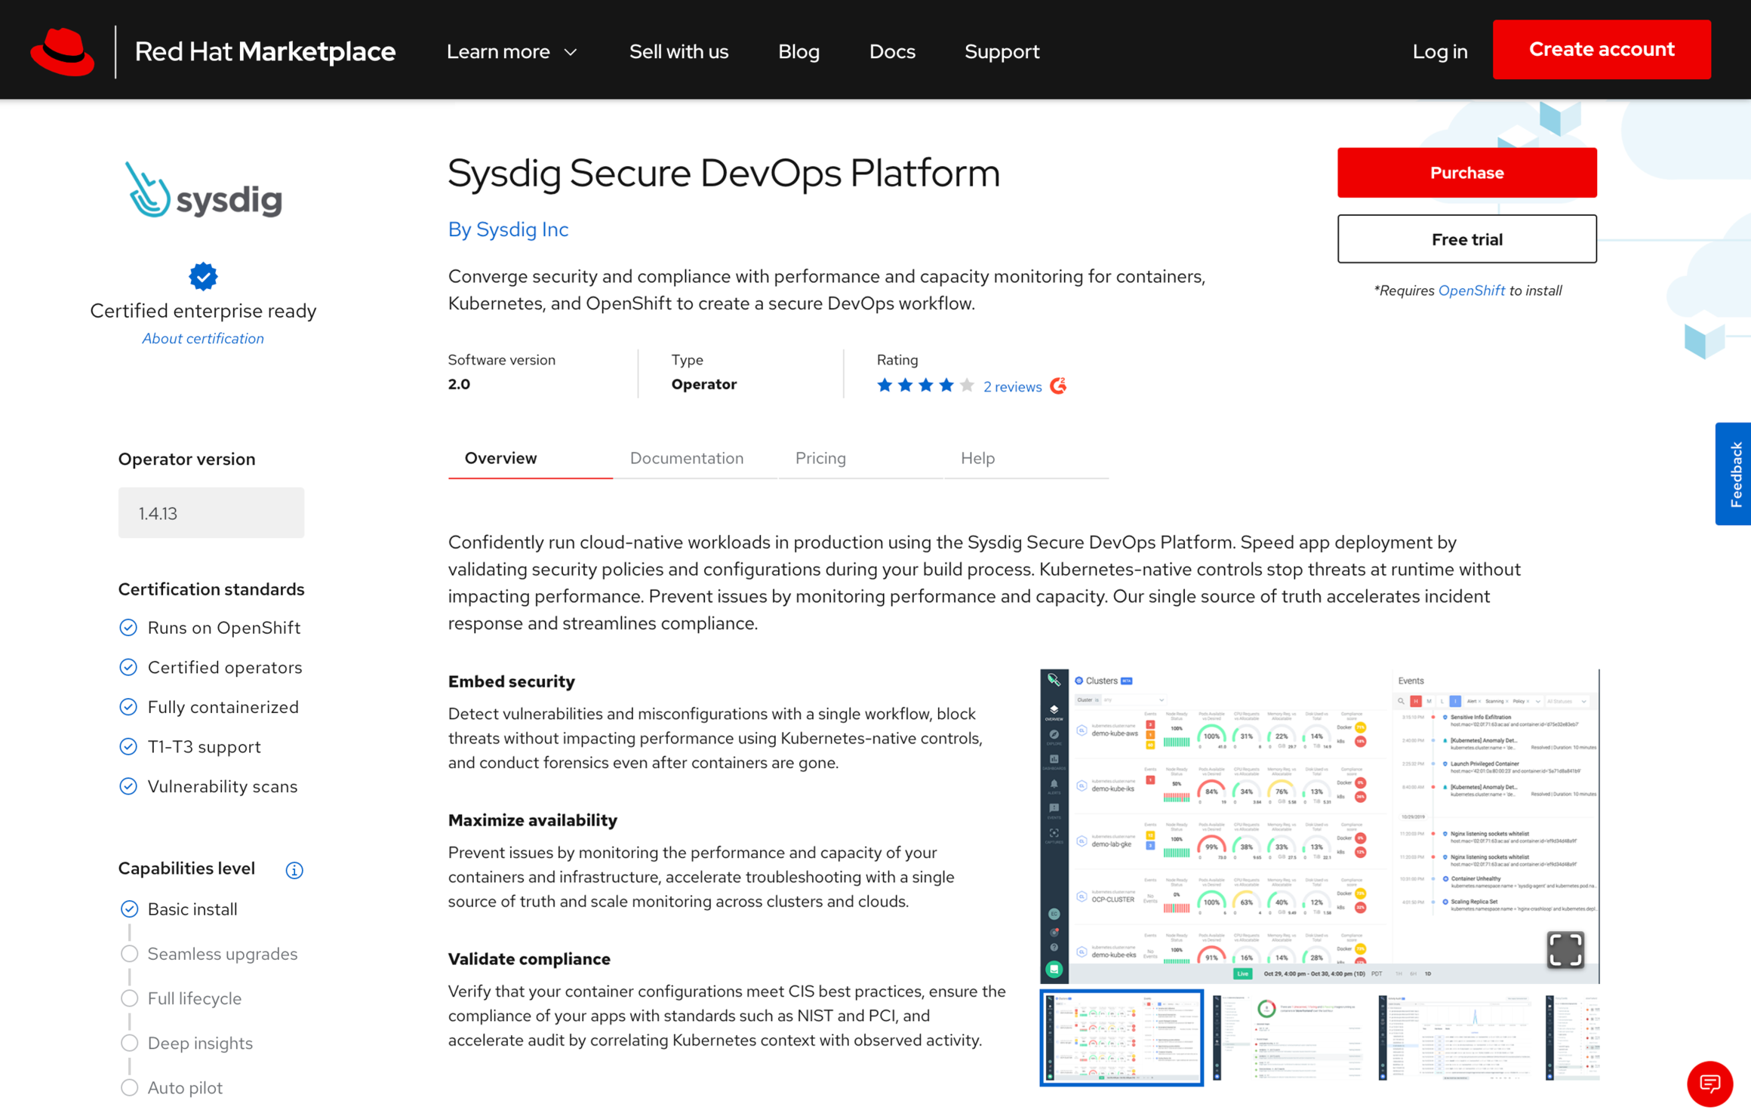
Task: Select the Deep insights capability indicator
Action: click(129, 1042)
